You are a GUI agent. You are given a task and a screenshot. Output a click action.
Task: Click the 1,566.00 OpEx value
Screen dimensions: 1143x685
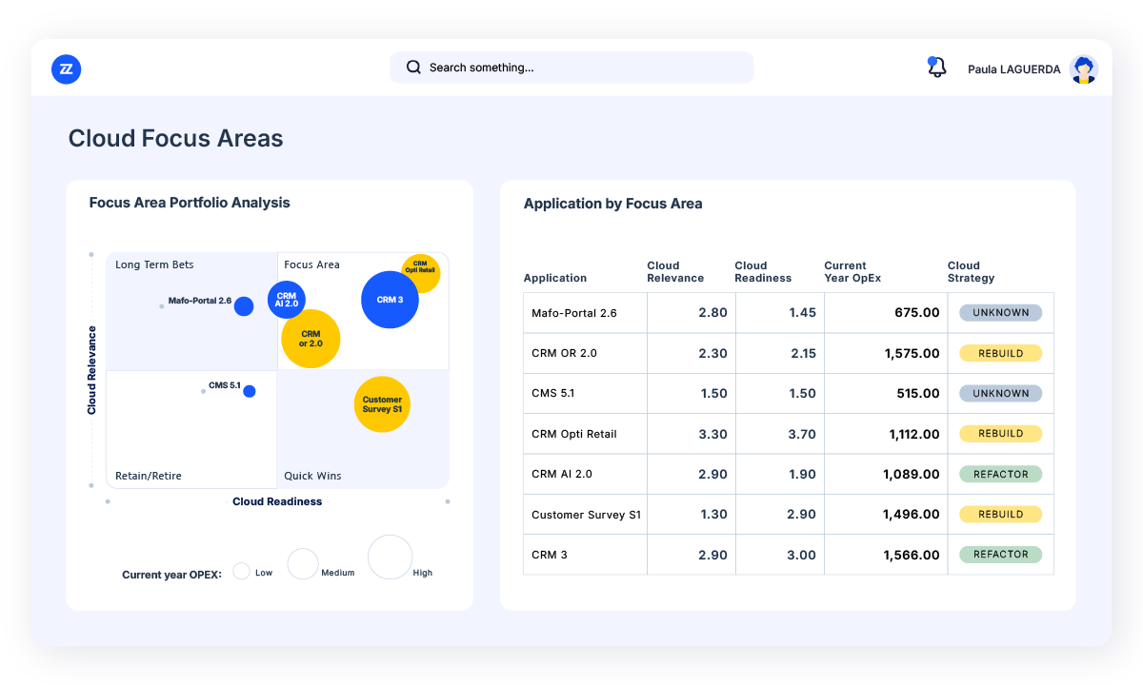912,555
